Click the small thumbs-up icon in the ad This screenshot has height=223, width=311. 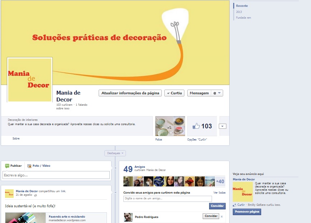point(235,205)
